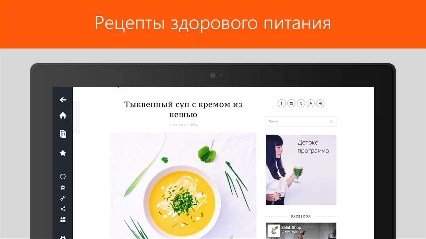426x239 pixels.
Task: Open the blog's Facebook page icon
Action: click(x=282, y=103)
